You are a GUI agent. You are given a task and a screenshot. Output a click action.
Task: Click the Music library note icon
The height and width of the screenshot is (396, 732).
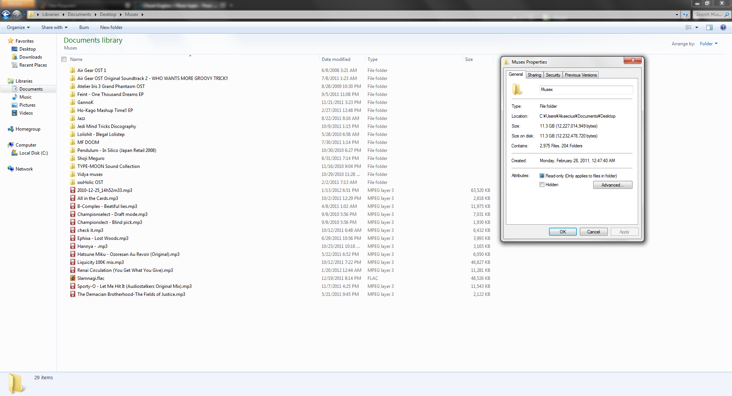(14, 97)
